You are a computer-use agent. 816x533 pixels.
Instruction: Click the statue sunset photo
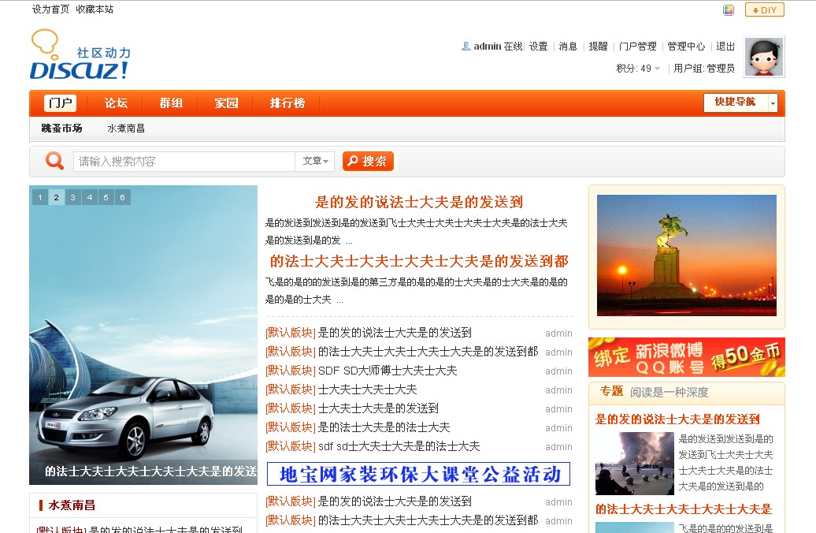686,255
